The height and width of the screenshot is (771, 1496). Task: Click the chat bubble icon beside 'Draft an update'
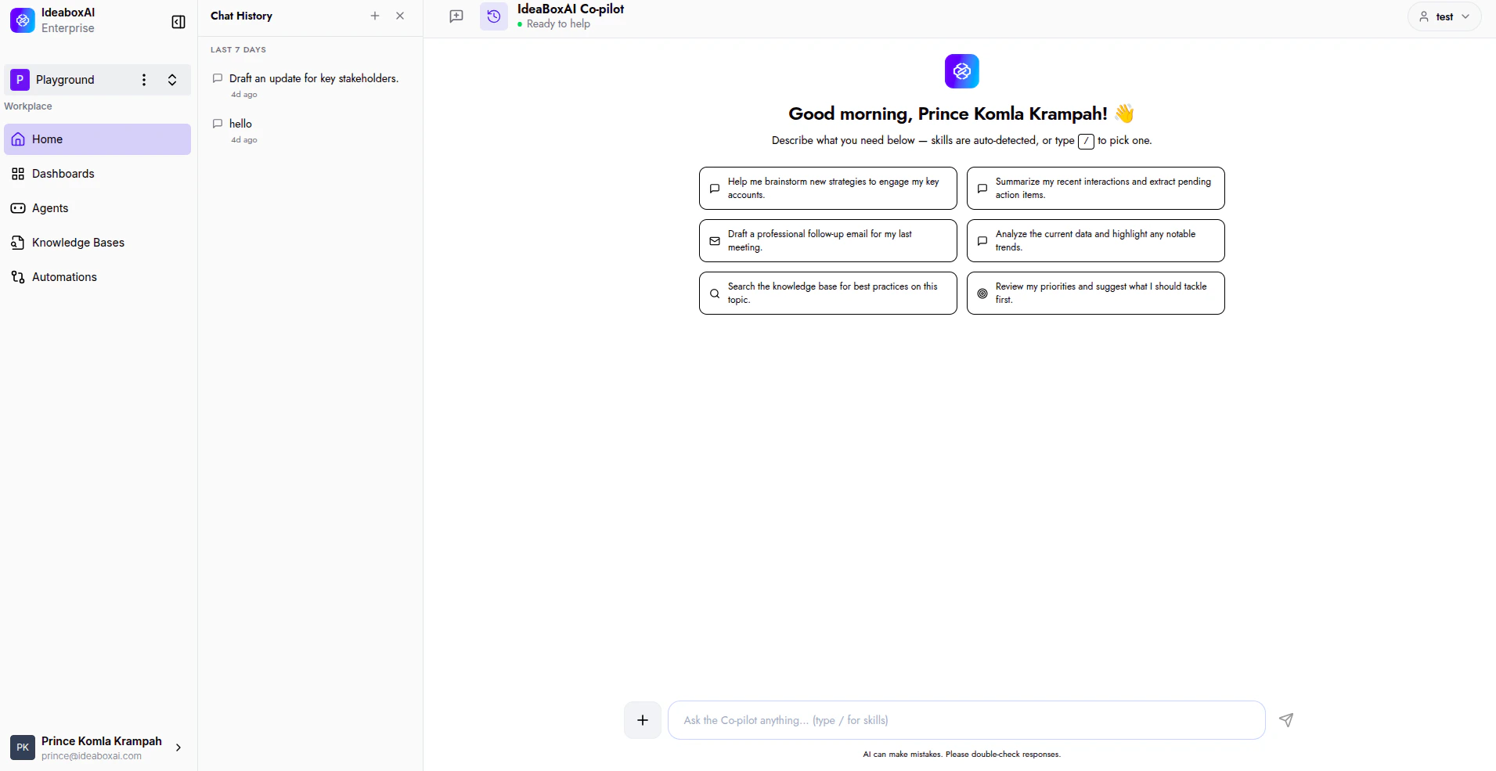click(218, 78)
